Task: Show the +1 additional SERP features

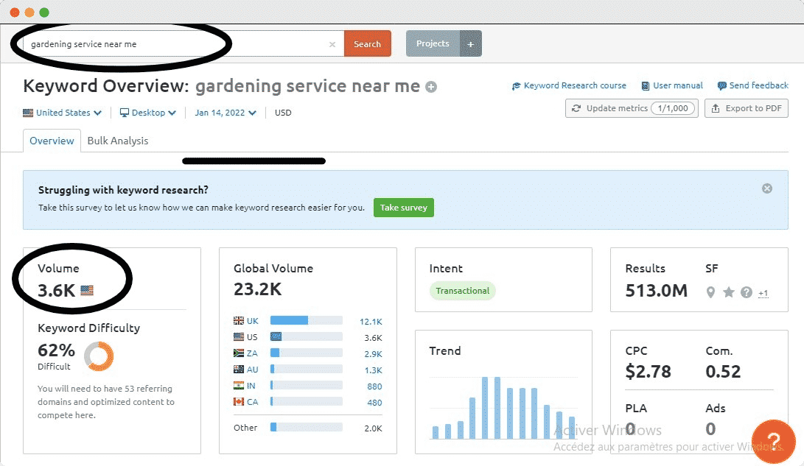Action: (763, 294)
